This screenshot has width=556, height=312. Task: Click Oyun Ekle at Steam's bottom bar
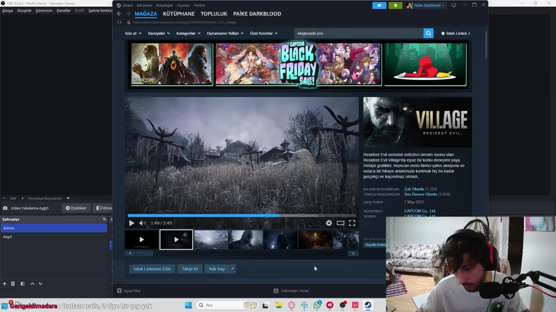point(129,291)
